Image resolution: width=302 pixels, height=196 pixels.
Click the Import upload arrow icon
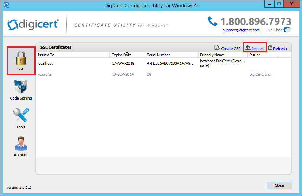248,48
